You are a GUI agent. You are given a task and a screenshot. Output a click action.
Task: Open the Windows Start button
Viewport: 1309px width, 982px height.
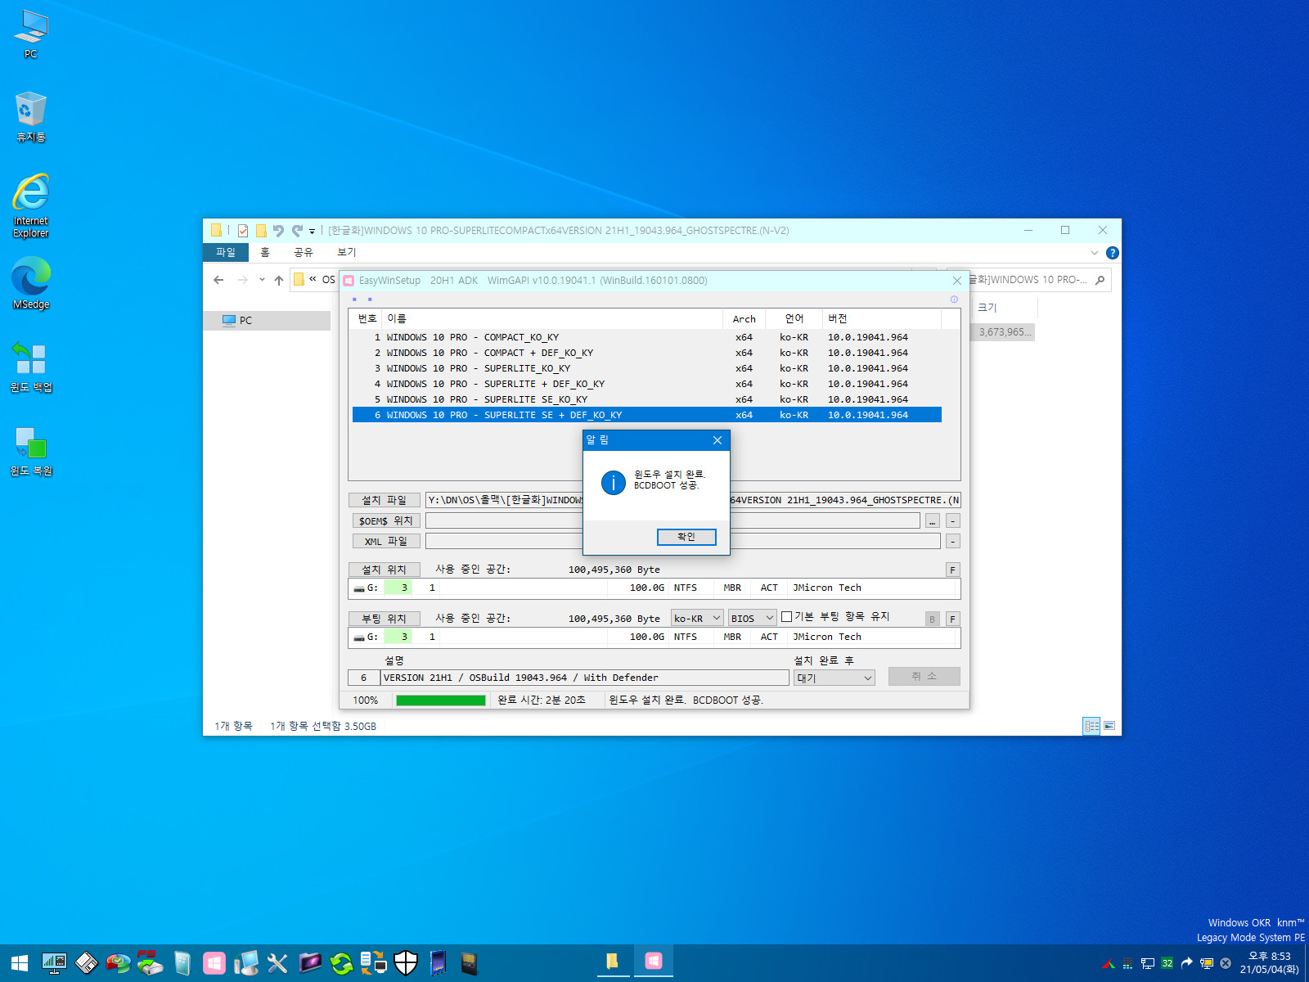coord(20,963)
